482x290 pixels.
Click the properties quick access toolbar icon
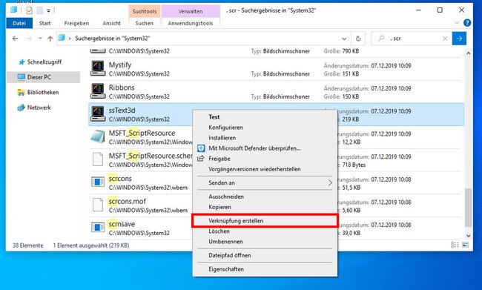coord(29,10)
